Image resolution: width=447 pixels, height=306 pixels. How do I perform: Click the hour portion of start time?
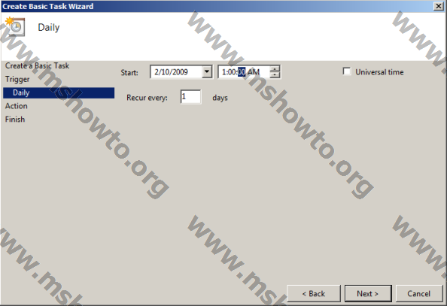pos(223,72)
